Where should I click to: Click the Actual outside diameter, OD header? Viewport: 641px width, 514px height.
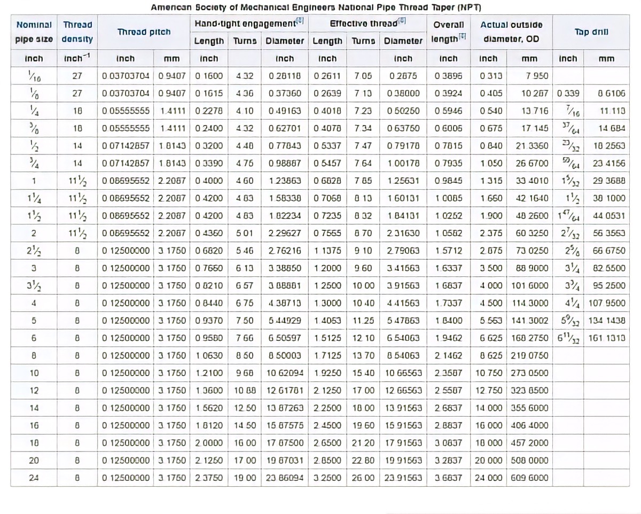click(511, 32)
